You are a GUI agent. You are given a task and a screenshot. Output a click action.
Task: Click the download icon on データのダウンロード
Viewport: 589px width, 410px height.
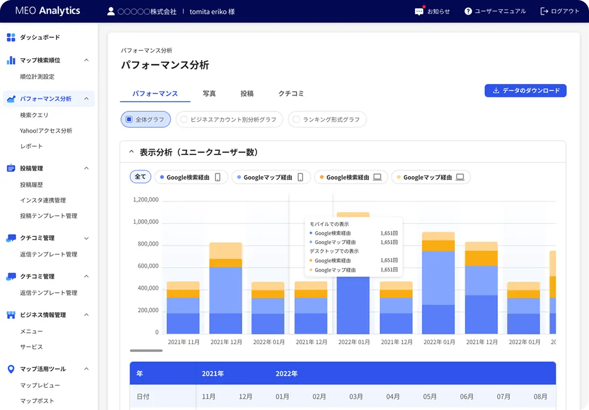coord(496,91)
